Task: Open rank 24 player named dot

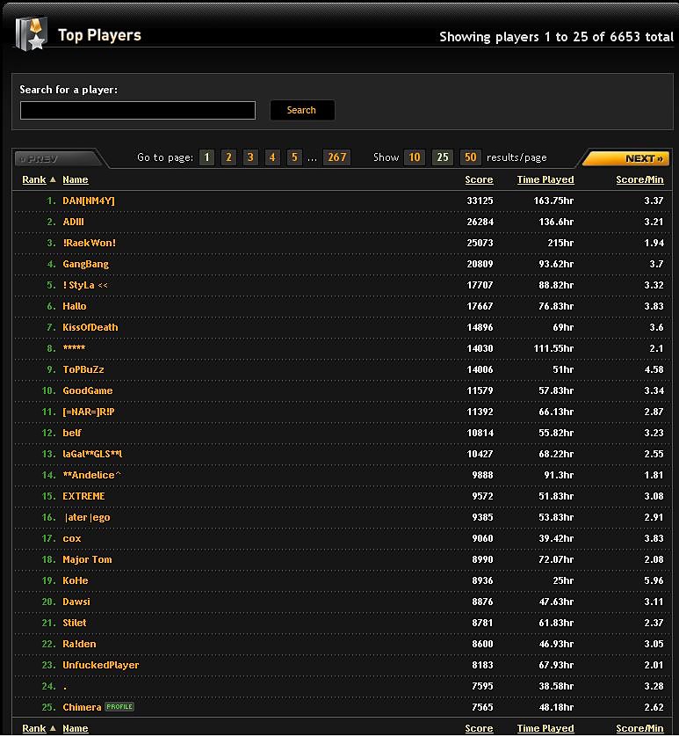Action: (65, 687)
